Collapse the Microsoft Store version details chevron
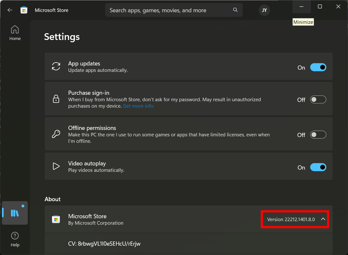Viewport: 348px width, 255px height. (x=323, y=219)
